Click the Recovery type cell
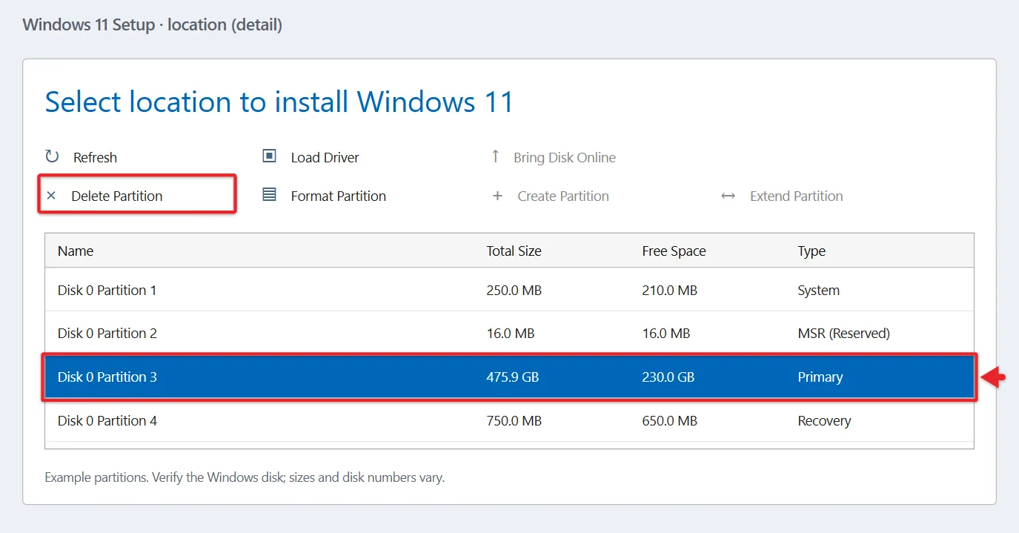This screenshot has height=533, width=1019. 824,420
